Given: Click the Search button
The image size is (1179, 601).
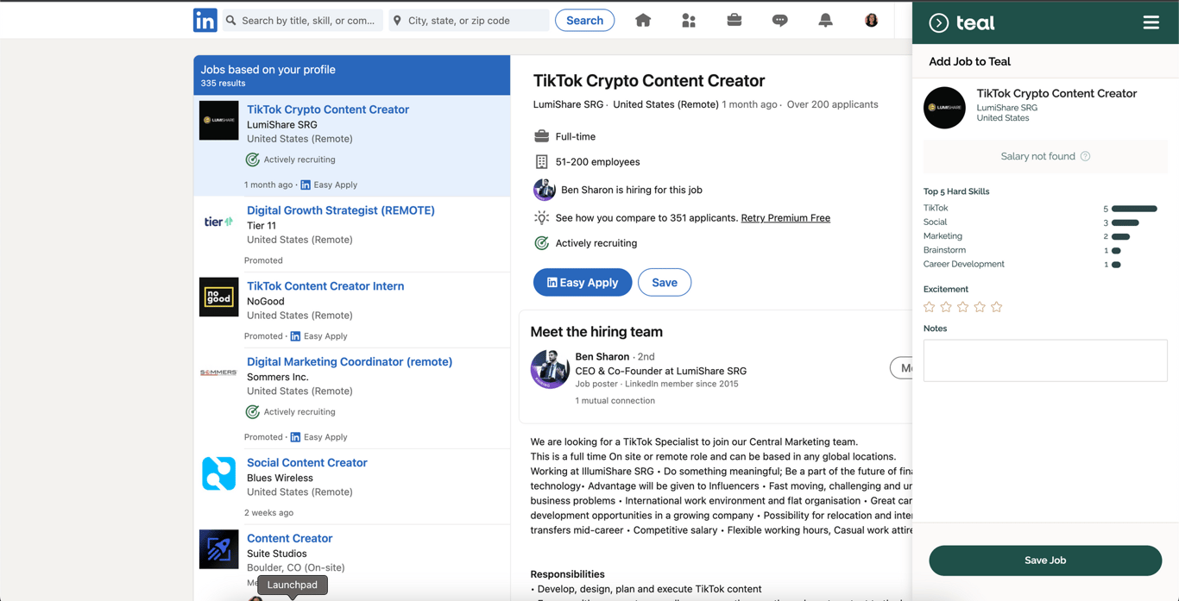Looking at the screenshot, I should coord(584,20).
